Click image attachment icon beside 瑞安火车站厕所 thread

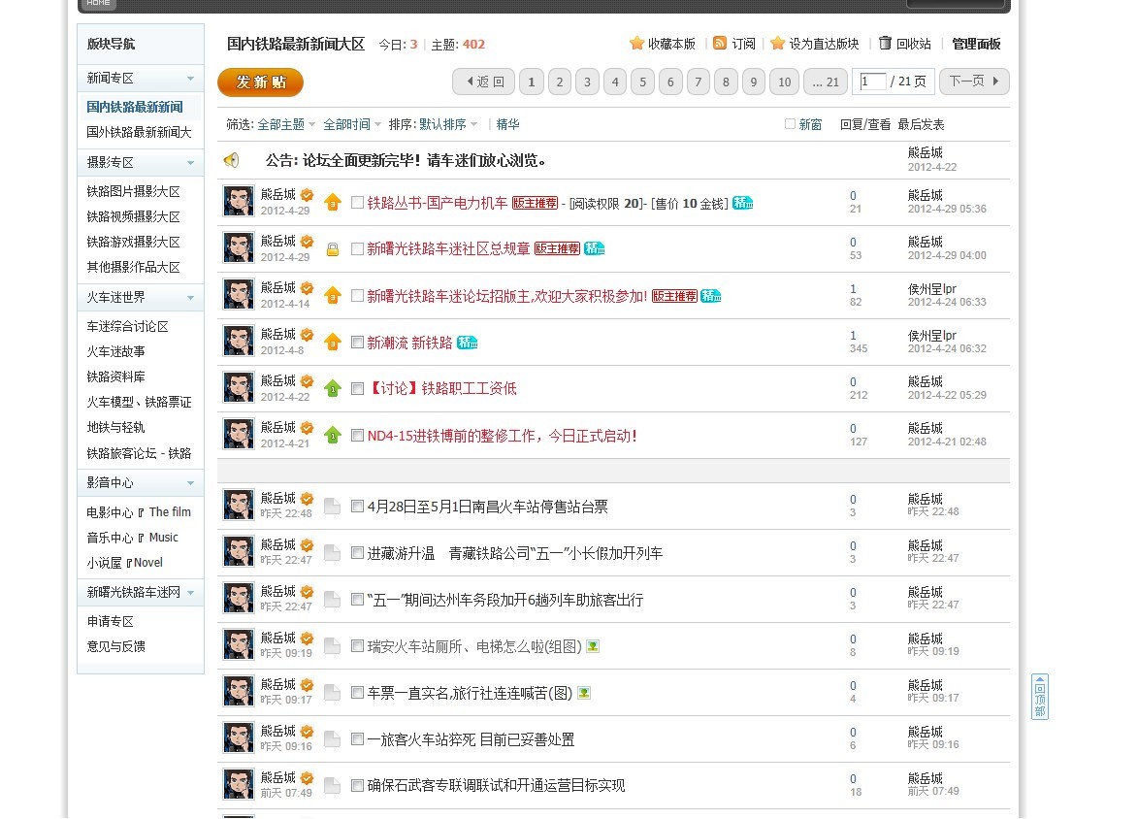[593, 646]
